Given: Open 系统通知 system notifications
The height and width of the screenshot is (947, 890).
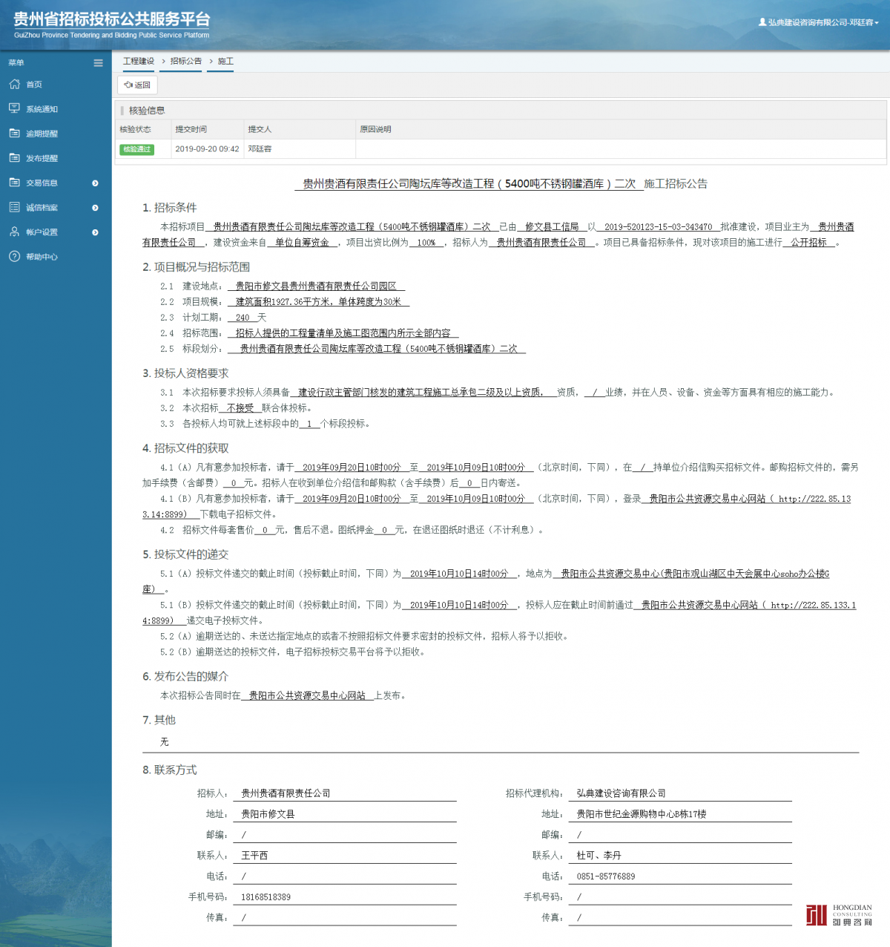Looking at the screenshot, I should pos(13,108).
